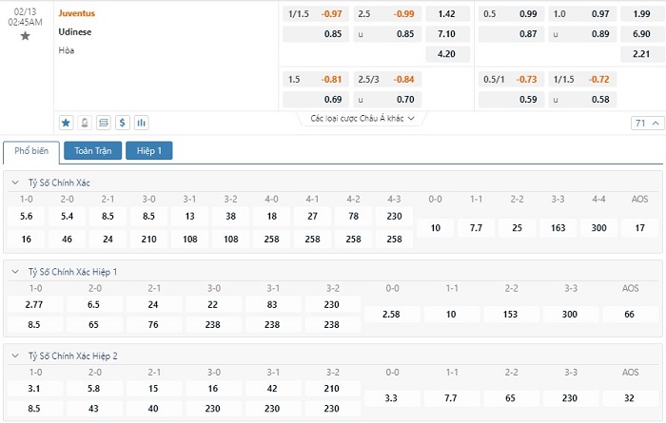Collapse the Tỷ Số Chính Xác section

[x=14, y=182]
